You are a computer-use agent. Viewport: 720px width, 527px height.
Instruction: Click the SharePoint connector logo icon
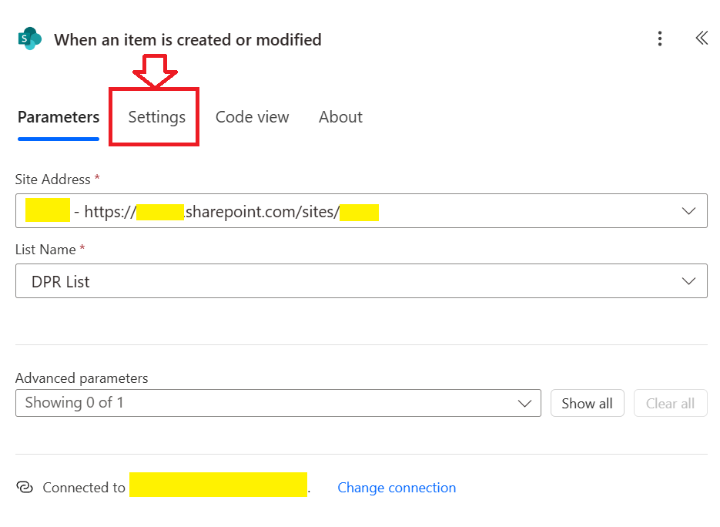click(x=29, y=38)
